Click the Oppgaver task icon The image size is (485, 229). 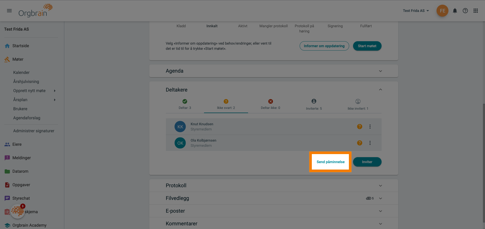point(7,185)
